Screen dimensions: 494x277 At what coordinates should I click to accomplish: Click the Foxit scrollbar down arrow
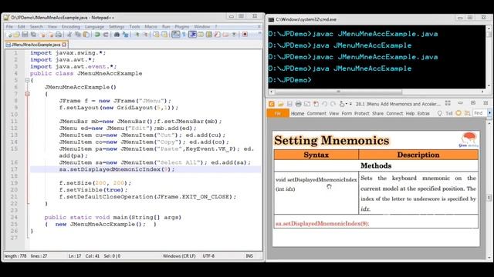(x=489, y=258)
